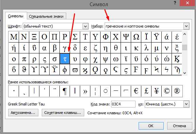Click the symbol grid scrollbar thumb
The height and width of the screenshot is (134, 196).
185,47
